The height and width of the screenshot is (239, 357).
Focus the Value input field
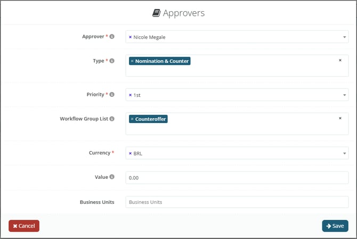click(x=237, y=178)
